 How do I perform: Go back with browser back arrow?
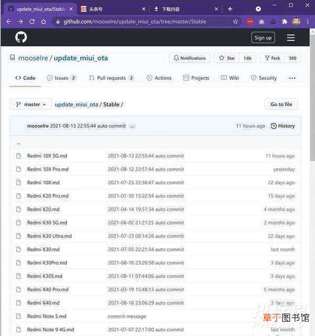point(9,22)
